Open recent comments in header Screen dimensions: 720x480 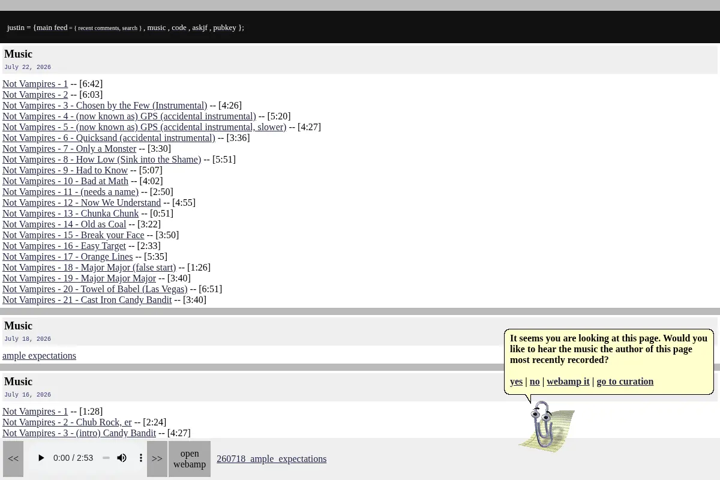point(98,28)
